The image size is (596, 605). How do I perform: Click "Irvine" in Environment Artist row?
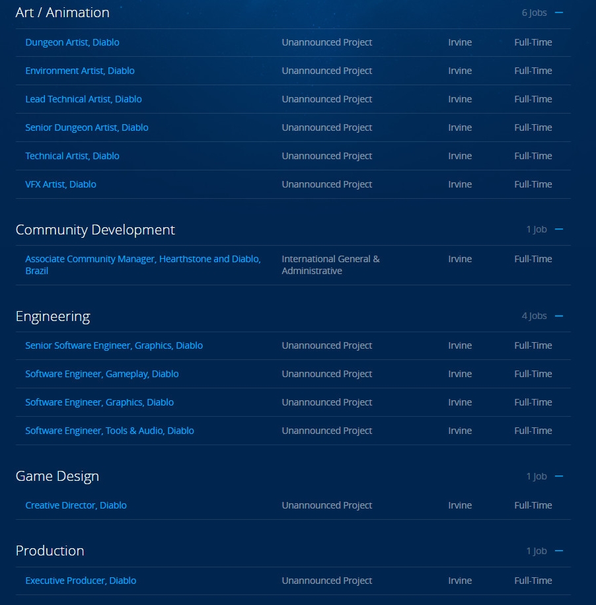[460, 71]
